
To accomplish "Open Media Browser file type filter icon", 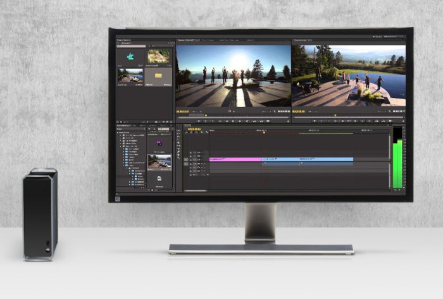I will 149,129.
